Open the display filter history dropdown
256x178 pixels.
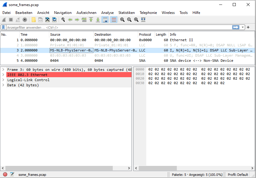(243, 27)
